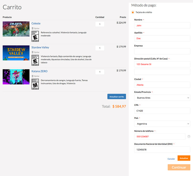Click the trash icon under Katana ZERO
The width and height of the screenshot is (193, 176).
(x=33, y=76)
